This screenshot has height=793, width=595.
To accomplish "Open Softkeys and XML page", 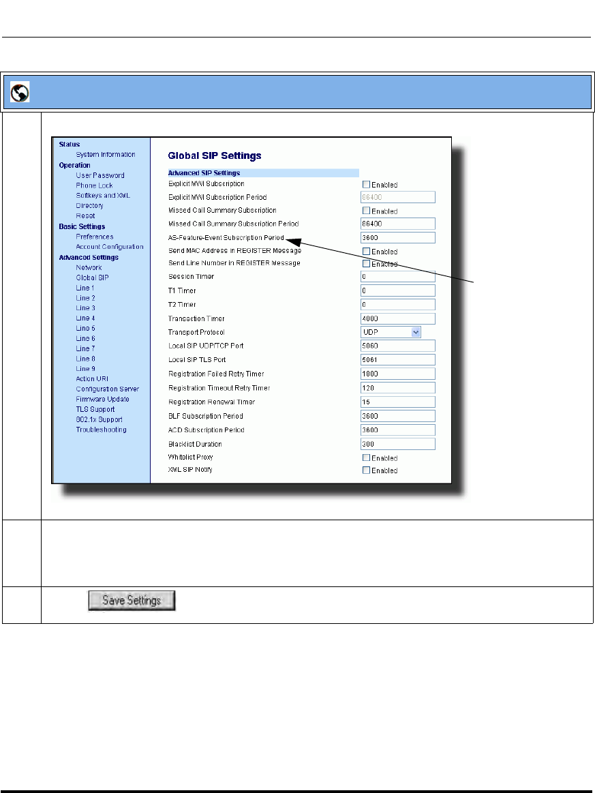I will tap(103, 196).
